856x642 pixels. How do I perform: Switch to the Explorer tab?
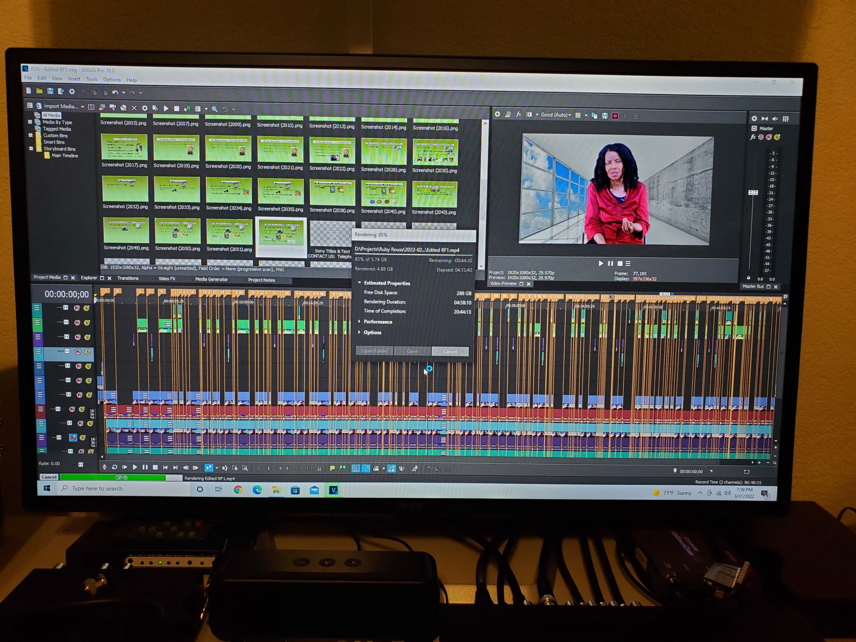point(89,278)
